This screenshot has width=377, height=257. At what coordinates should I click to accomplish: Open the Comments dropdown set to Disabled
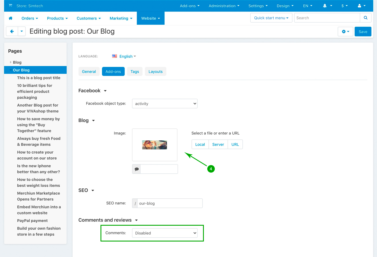[165, 233]
